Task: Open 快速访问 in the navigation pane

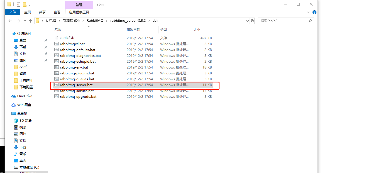Action: coord(24,33)
